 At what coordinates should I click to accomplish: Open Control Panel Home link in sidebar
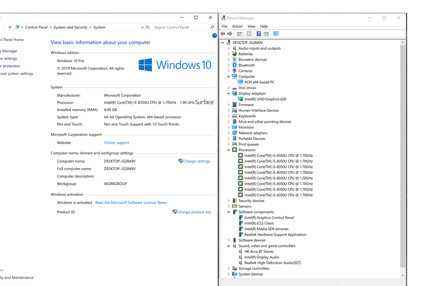pos(12,40)
